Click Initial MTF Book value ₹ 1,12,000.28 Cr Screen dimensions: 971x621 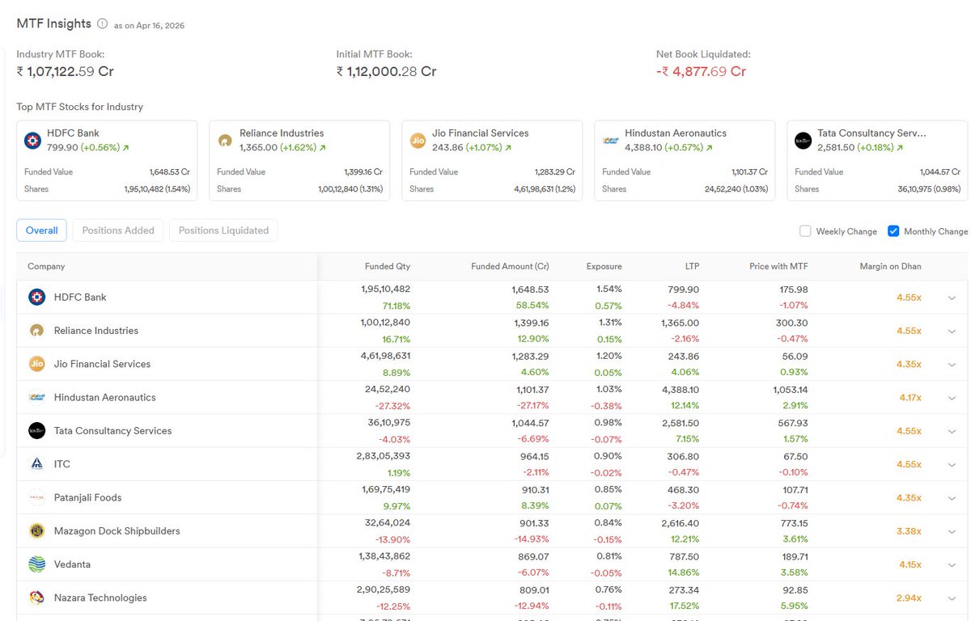[x=386, y=71]
